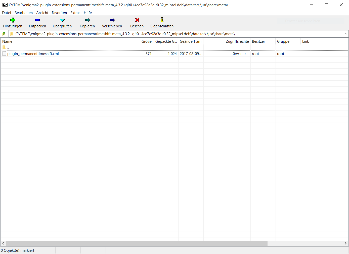The width and height of the screenshot is (349, 254).
Task: Open the Favoriten menu
Action: coord(59,13)
